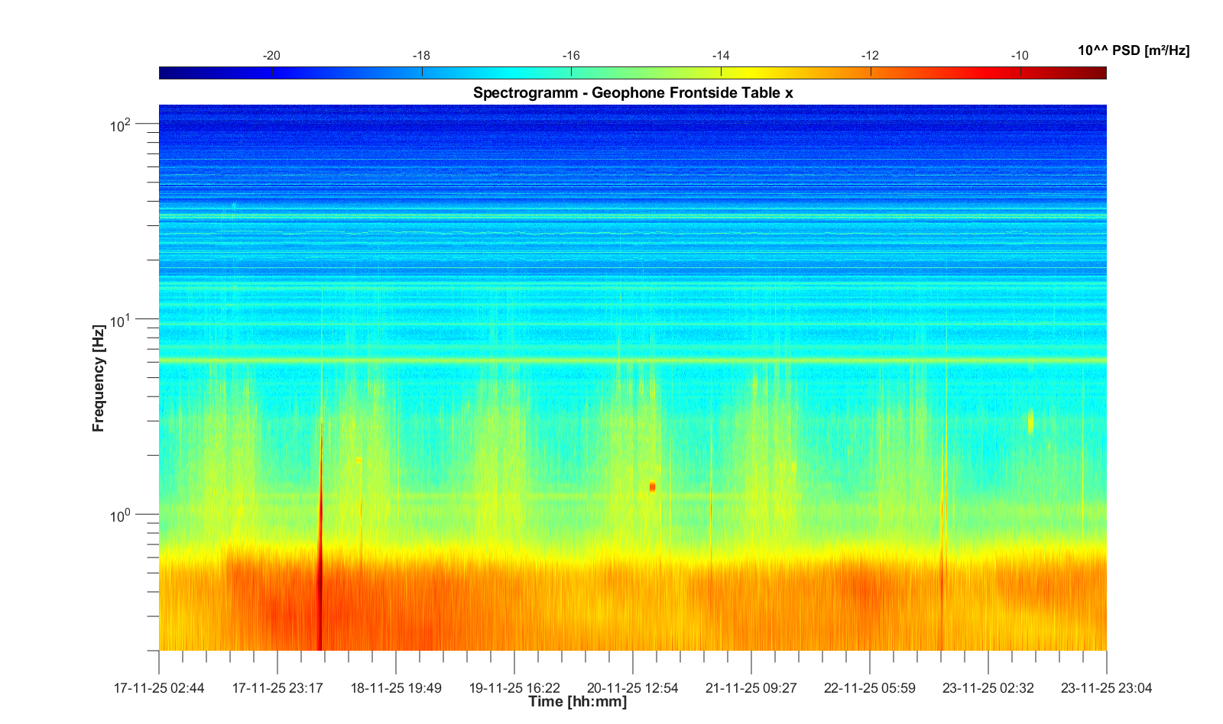
Task: Select the 10^1 frequency tick label
Action: pyautogui.click(x=121, y=321)
